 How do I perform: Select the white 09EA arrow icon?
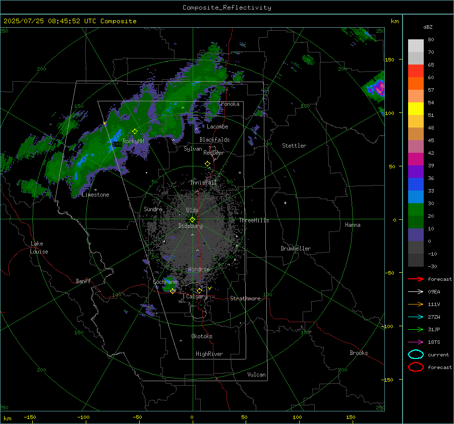pos(416,292)
